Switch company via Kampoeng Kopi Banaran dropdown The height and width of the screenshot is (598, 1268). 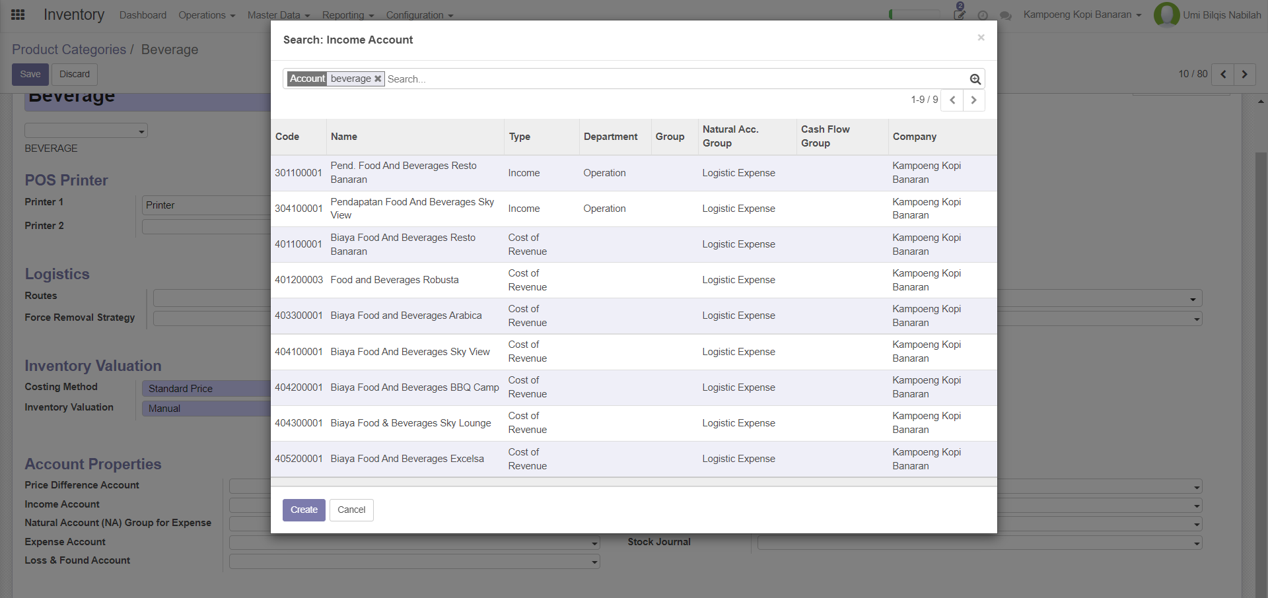[1082, 15]
